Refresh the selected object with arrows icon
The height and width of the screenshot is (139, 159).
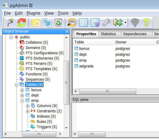pyautogui.click(x=22, y=22)
